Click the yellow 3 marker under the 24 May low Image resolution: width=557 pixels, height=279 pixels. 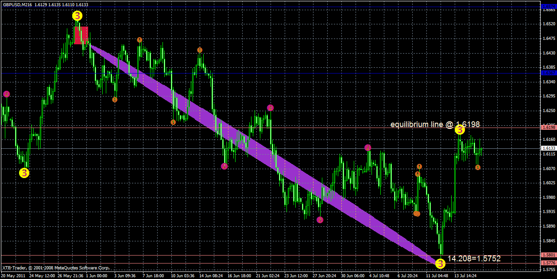(x=24, y=173)
